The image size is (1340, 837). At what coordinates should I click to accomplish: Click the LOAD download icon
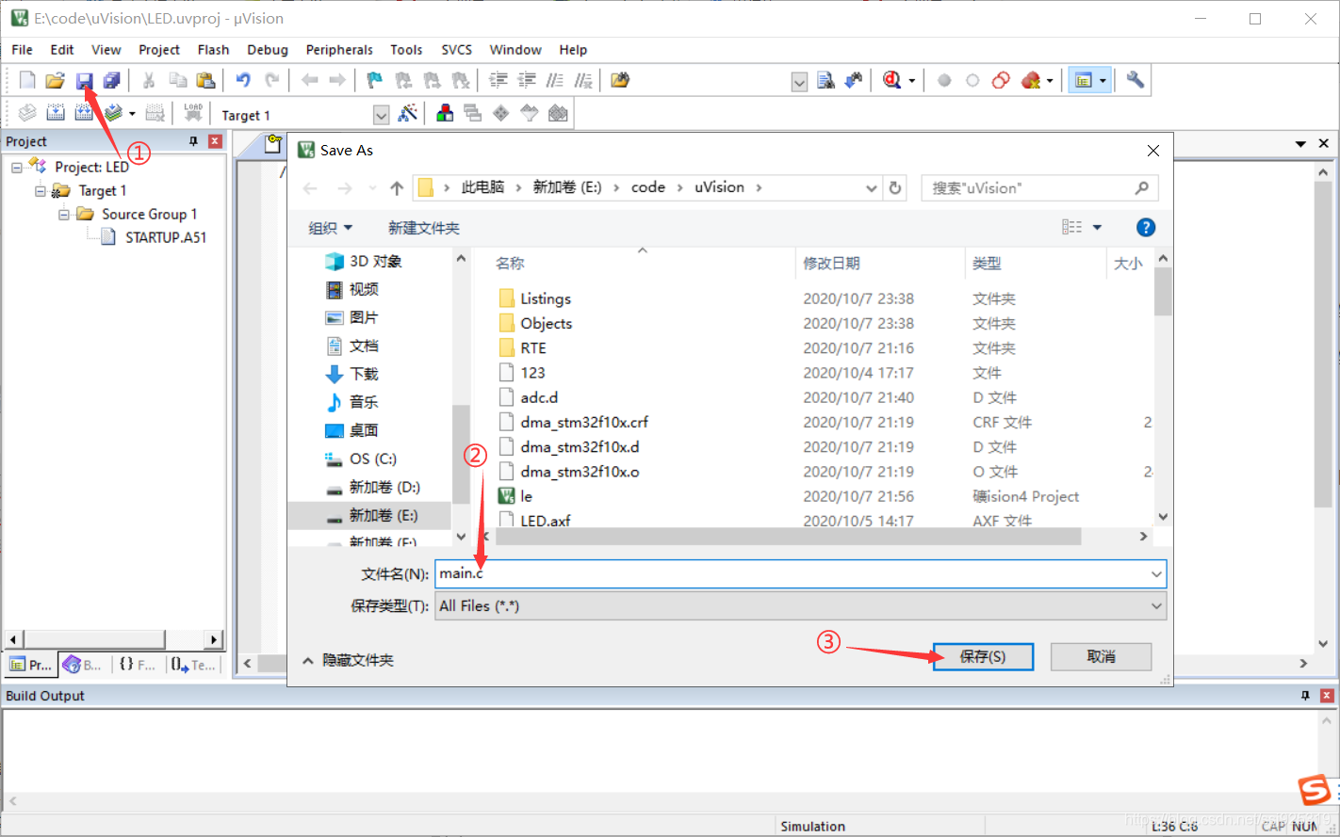pos(193,114)
